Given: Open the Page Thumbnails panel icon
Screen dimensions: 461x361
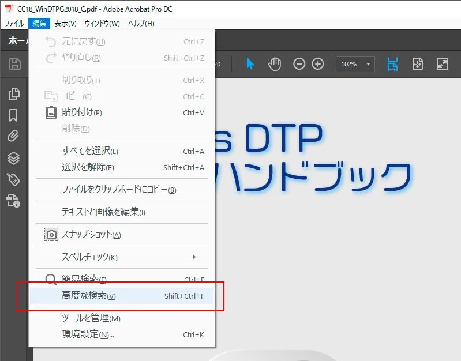Looking at the screenshot, I should click(x=14, y=94).
